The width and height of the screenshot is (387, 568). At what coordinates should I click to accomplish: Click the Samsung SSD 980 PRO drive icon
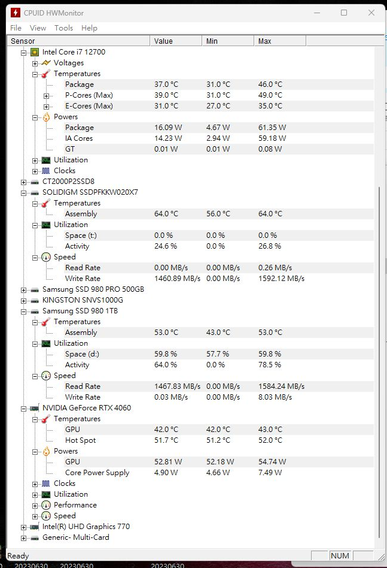click(35, 289)
